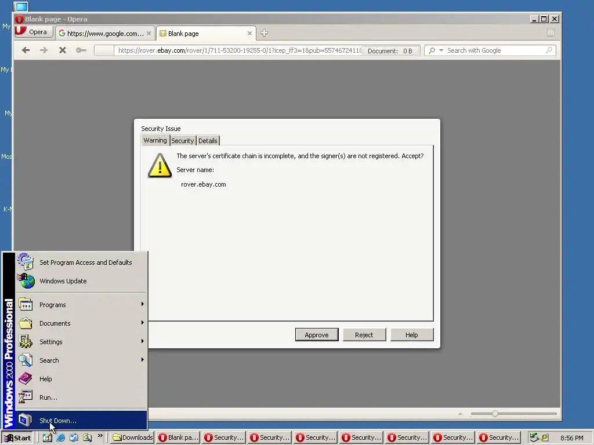Open Set Program Access and Defaults icon
The height and width of the screenshot is (445, 594).
click(26, 262)
